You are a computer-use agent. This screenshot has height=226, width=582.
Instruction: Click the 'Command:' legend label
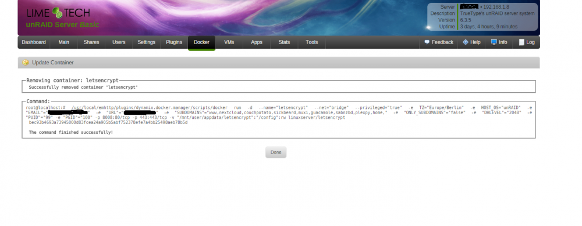click(x=38, y=101)
